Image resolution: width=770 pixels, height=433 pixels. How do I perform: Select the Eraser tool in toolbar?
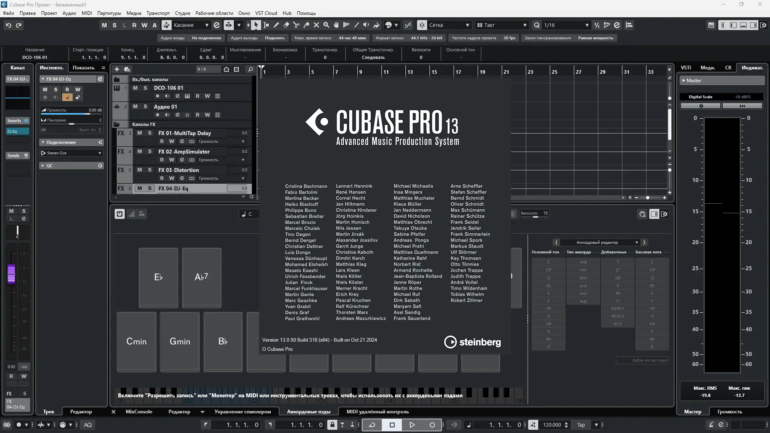(286, 25)
